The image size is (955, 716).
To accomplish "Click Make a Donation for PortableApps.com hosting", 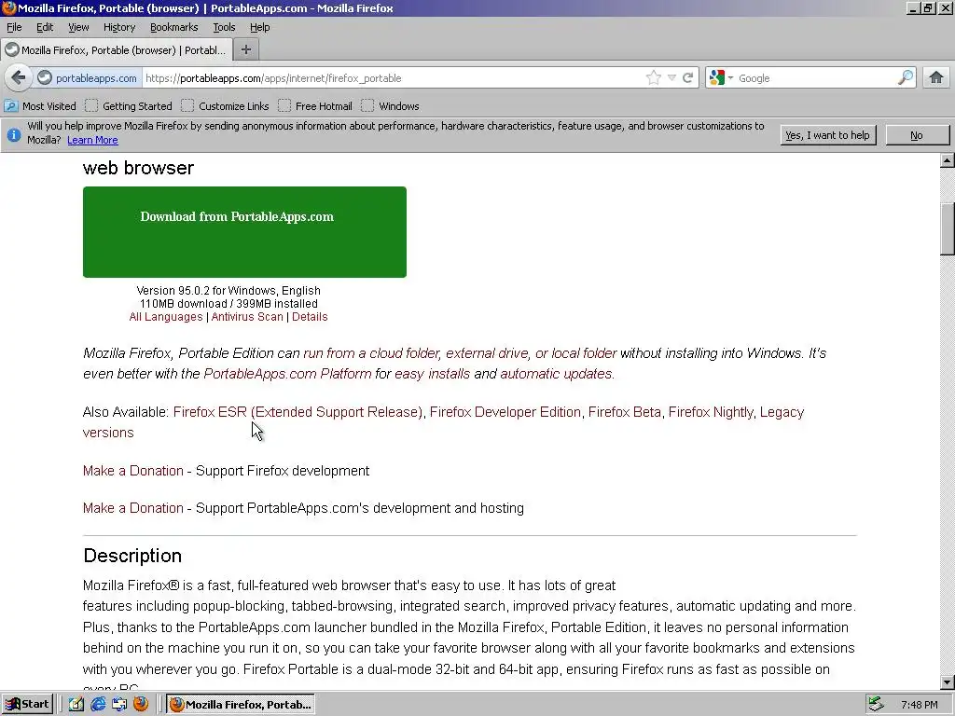I will pyautogui.click(x=132, y=508).
